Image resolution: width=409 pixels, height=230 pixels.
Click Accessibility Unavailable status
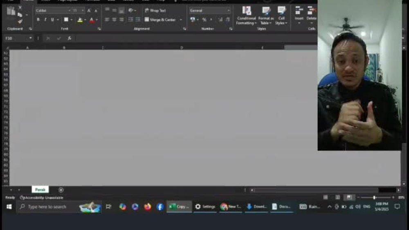pos(42,198)
